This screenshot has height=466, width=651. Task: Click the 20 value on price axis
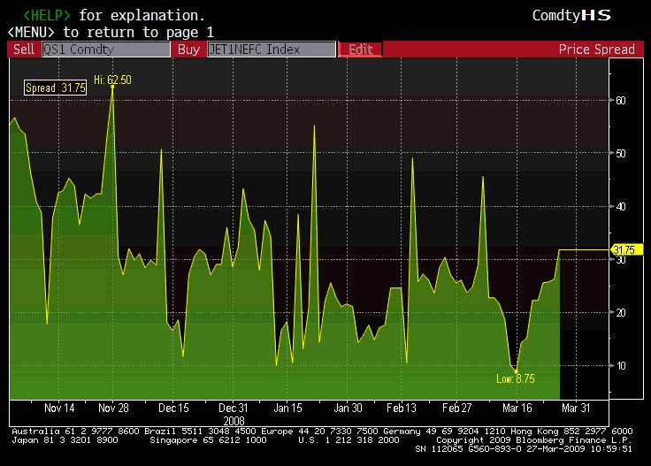coord(621,313)
